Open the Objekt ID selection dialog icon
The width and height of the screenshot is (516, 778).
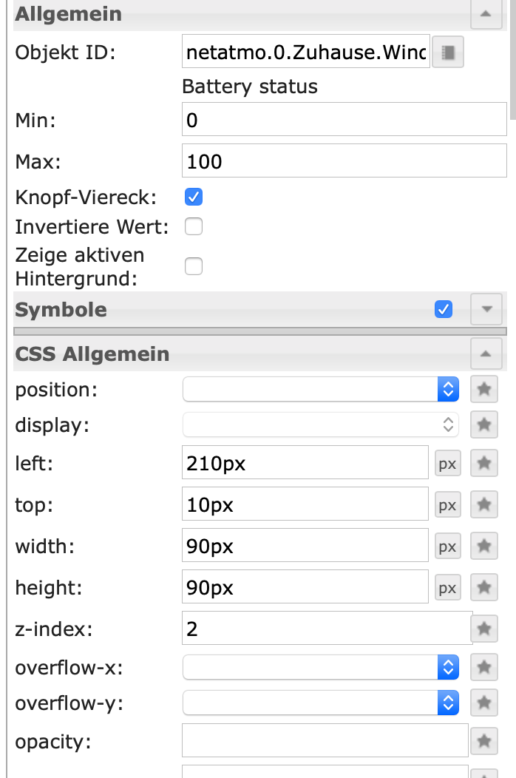coord(447,53)
